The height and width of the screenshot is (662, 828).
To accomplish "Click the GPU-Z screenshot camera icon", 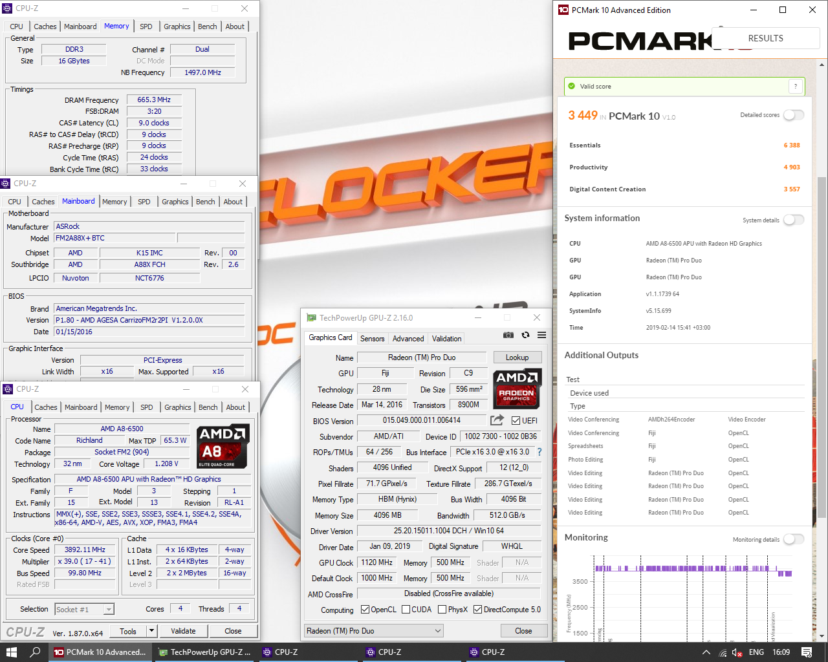I will [x=508, y=335].
